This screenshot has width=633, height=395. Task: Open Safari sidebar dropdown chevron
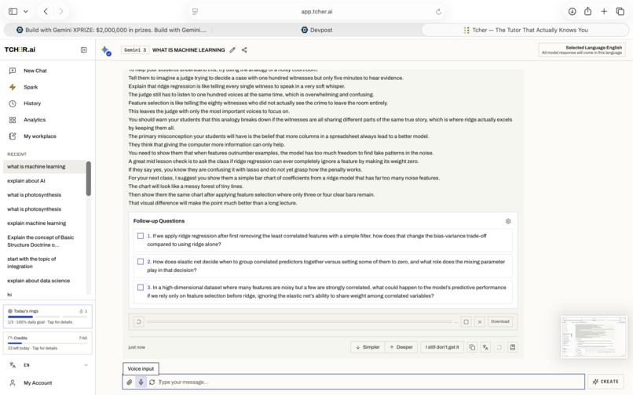[x=25, y=11]
